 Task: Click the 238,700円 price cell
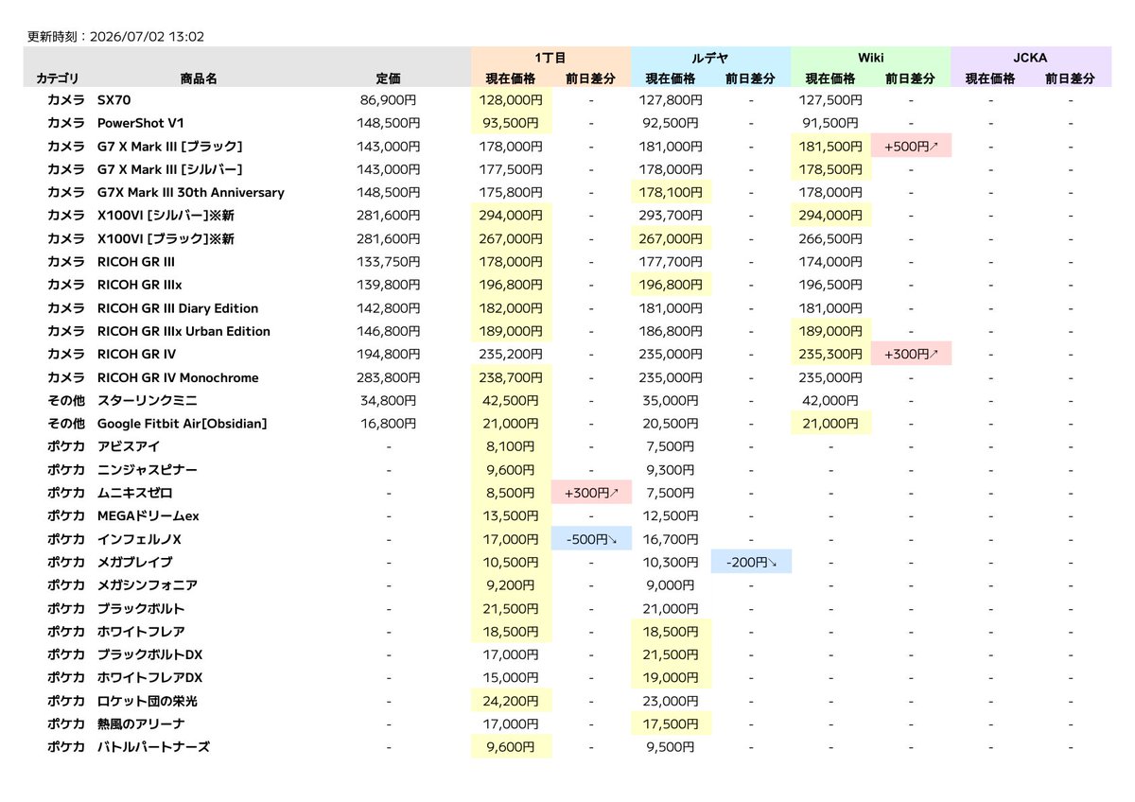coord(511,377)
